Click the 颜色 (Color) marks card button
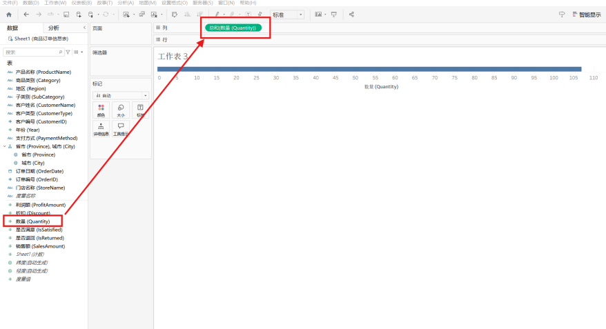Screen dimensions: 606x329 pos(101,110)
